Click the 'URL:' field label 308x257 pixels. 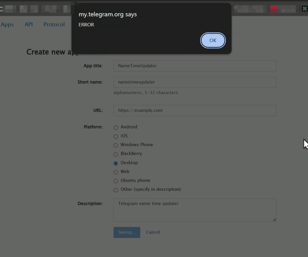pyautogui.click(x=98, y=111)
